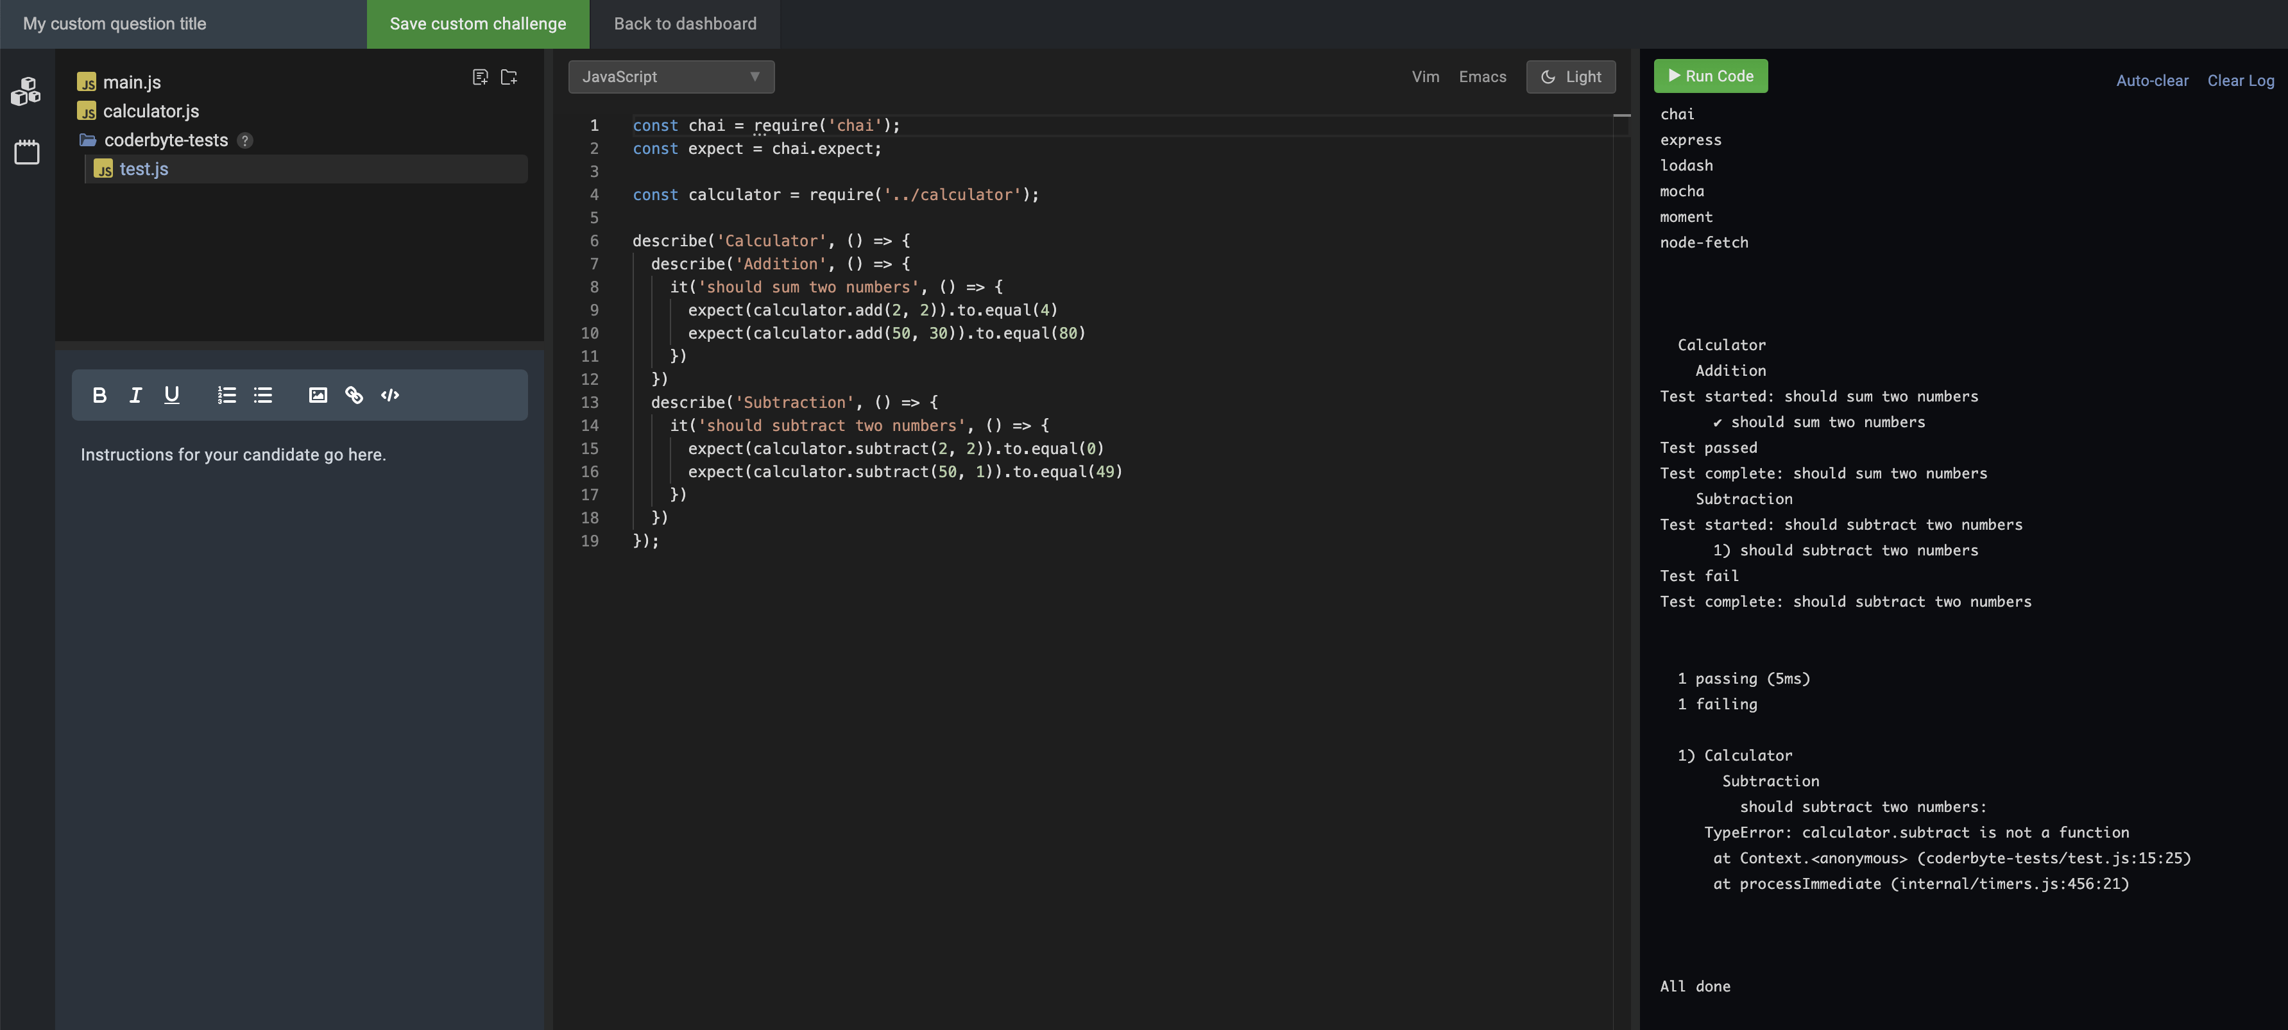Screen dimensions: 2288x1030
Task: Open the packages cubes sidebar icon
Action: (26, 90)
